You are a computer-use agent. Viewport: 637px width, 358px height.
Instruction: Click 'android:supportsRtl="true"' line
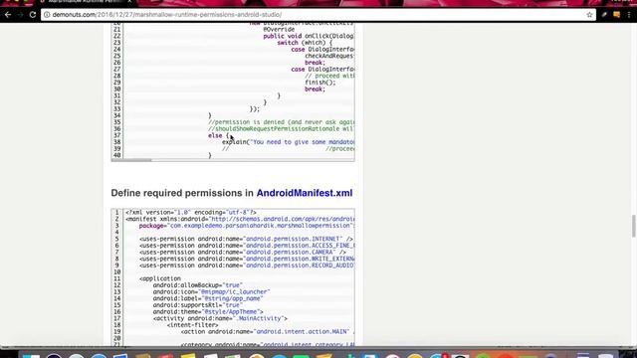(198, 305)
